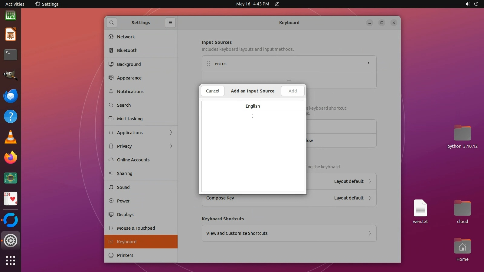
Task: Select English in the input source list
Action: [x=253, y=106]
